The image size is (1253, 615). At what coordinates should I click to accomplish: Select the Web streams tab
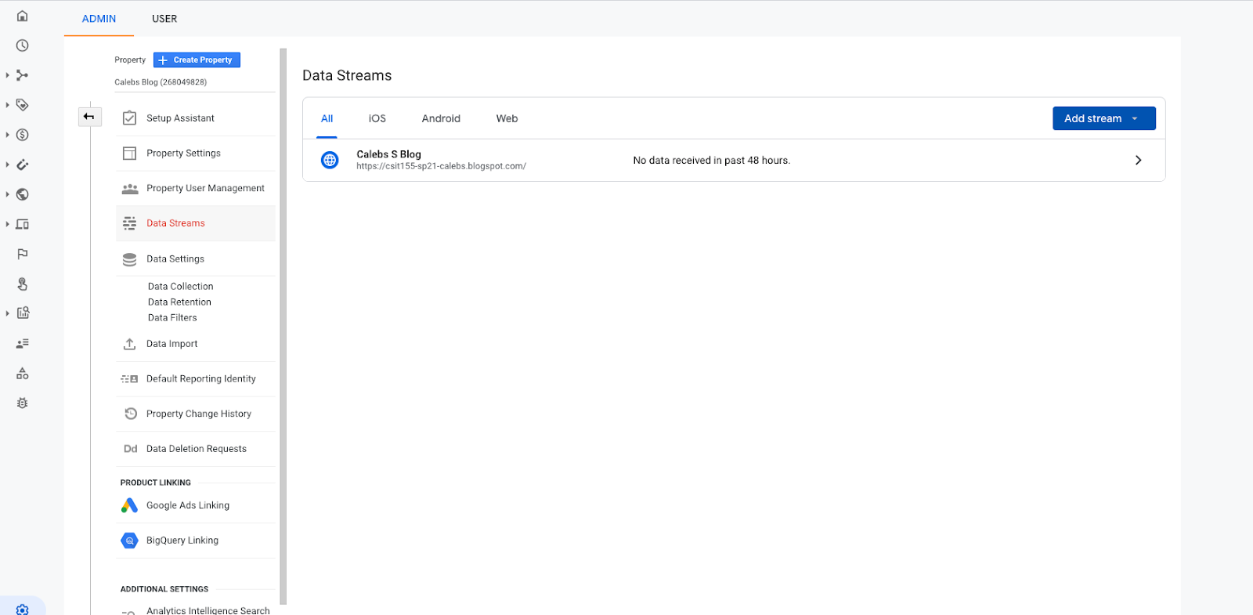(507, 119)
